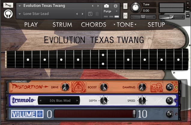
Task: Click the Volume minimum value 0
Action: pos(49,114)
